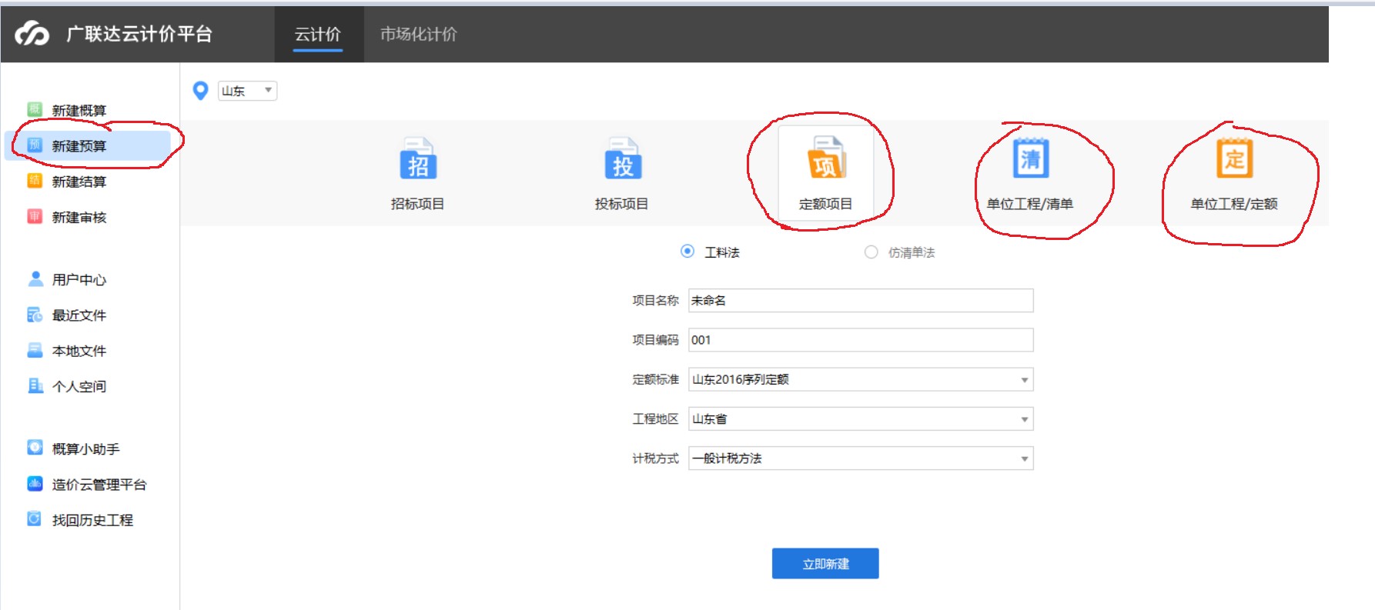The height and width of the screenshot is (610, 1375).
Task: Click the 新建结算 sidebar icon
Action: pos(35,181)
